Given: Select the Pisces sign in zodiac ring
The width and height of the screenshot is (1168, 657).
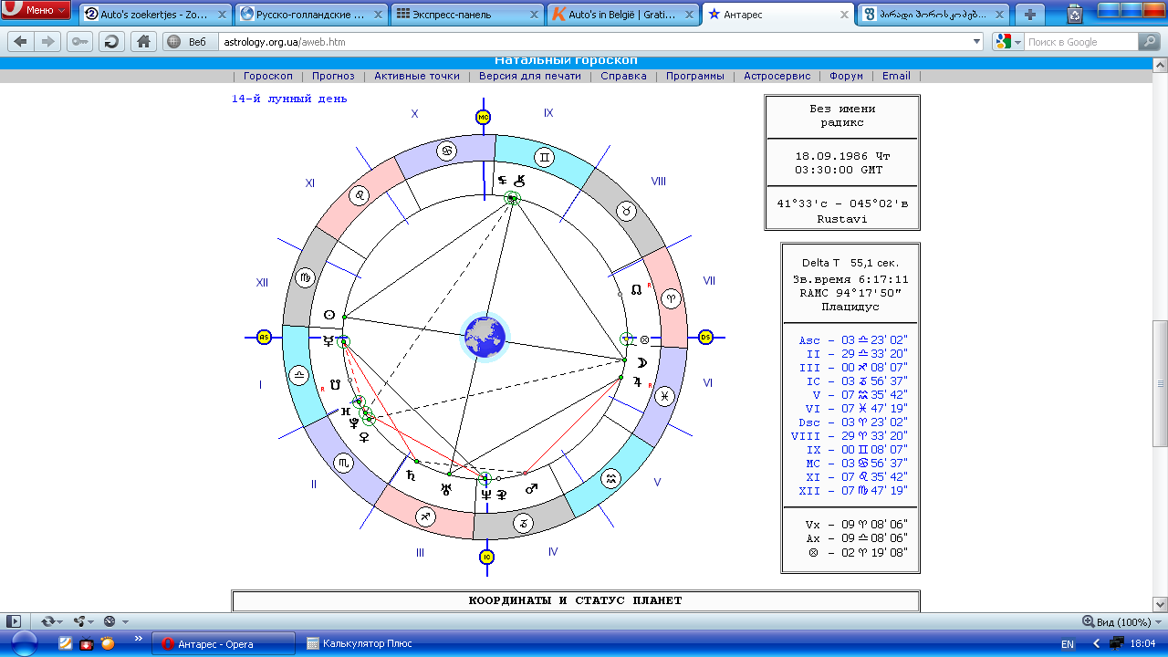Looking at the screenshot, I should [665, 395].
